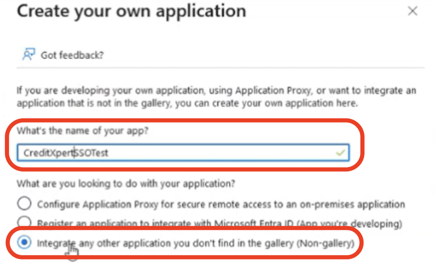Close the Create your own application pane

click(413, 11)
